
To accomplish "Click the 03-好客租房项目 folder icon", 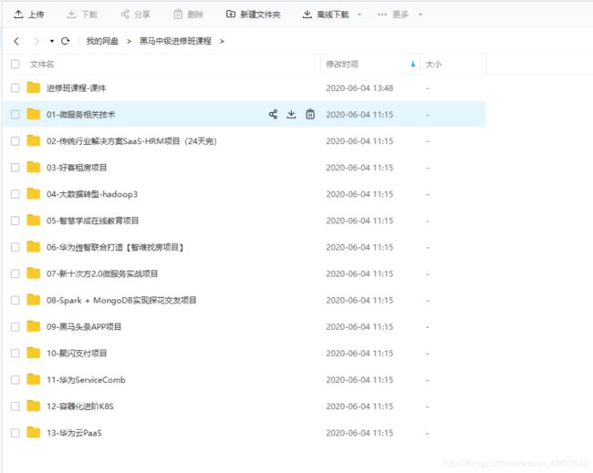I will tap(33, 167).
